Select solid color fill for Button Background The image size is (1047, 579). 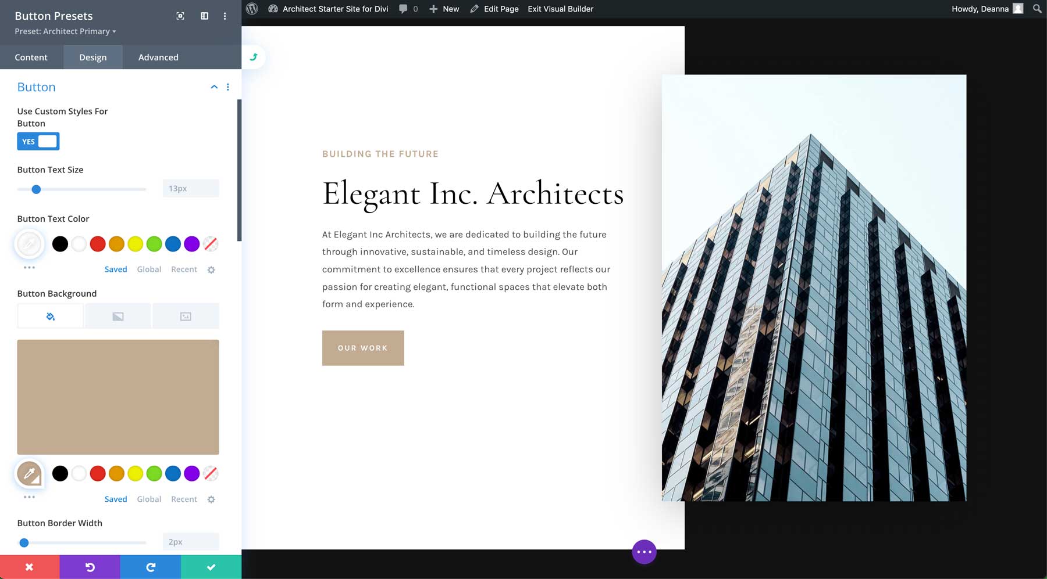[50, 316]
